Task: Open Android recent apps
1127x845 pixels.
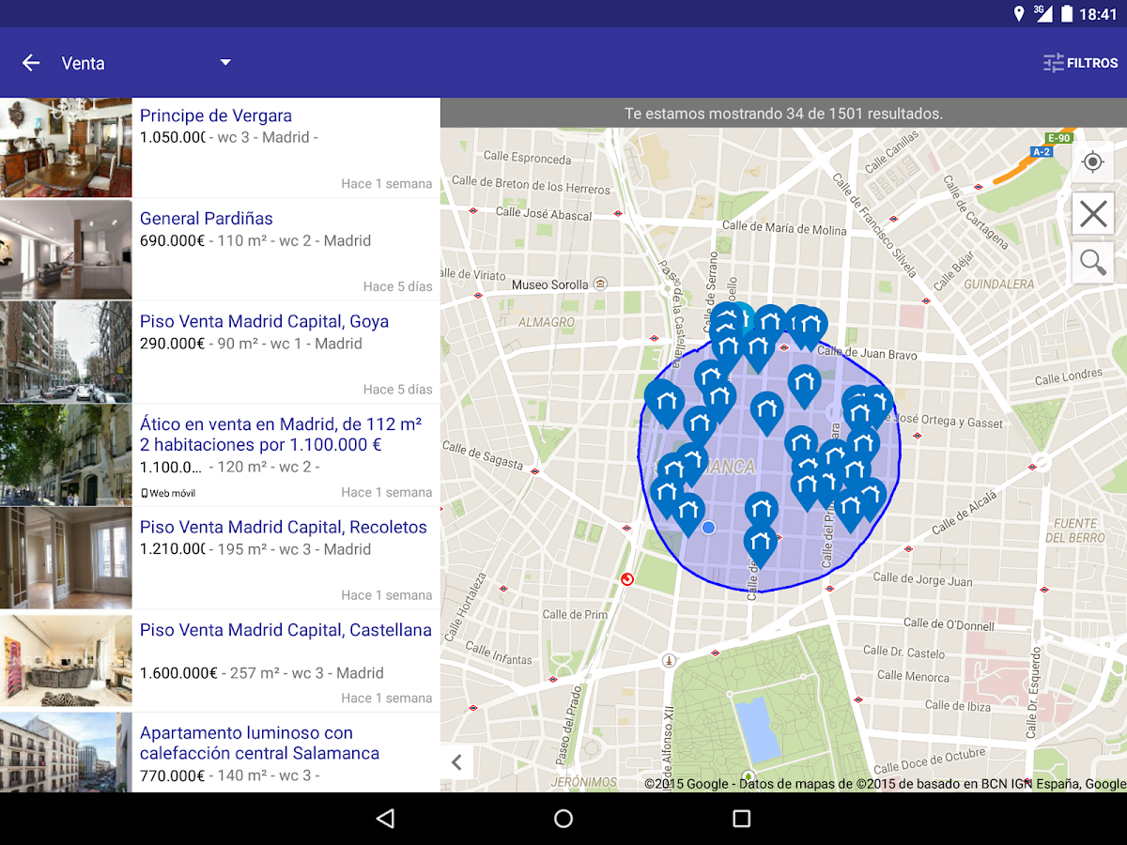Action: pos(741,818)
